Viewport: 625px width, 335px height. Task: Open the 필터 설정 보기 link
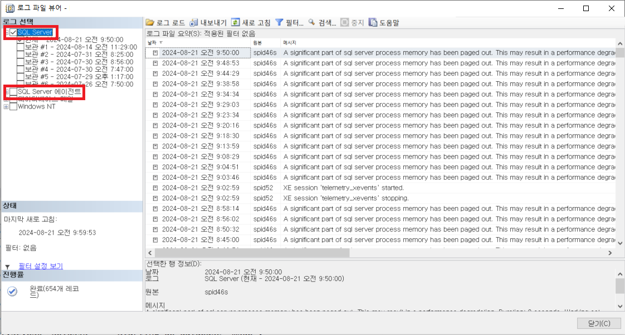41,266
